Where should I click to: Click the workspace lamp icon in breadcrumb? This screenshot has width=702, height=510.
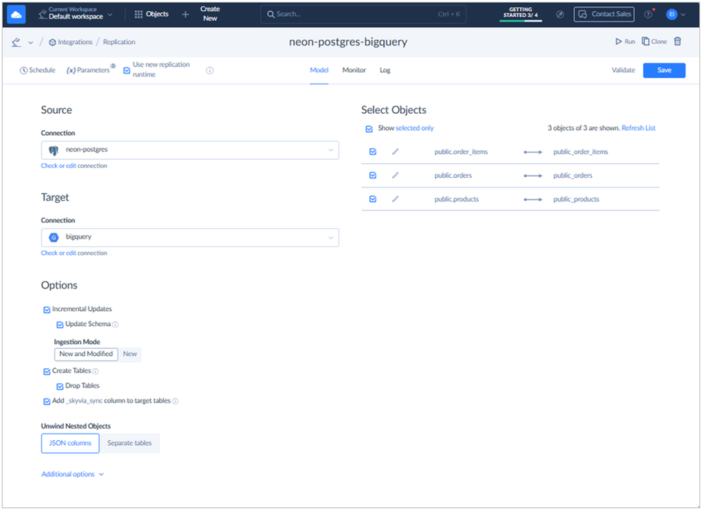click(x=16, y=42)
